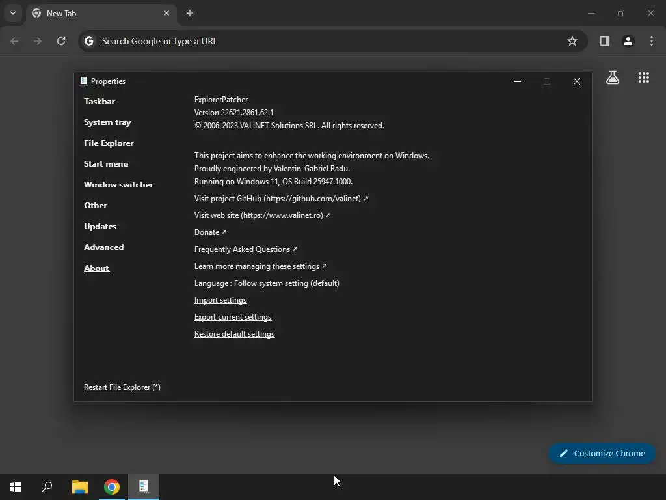Open Frequently Asked Questions link
666x500 pixels.
click(x=245, y=249)
